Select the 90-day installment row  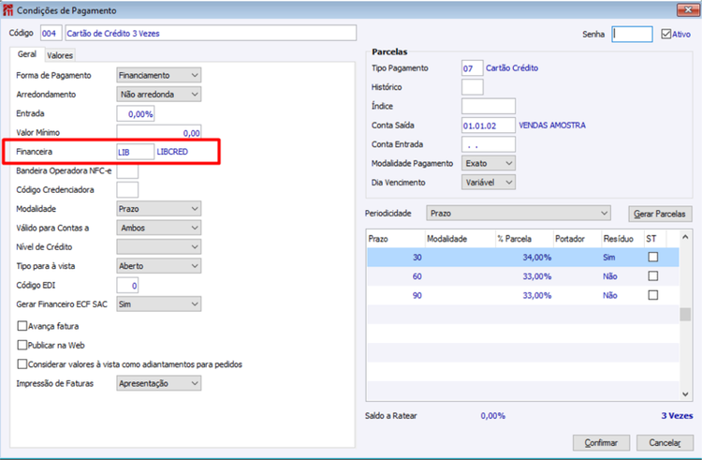point(523,295)
